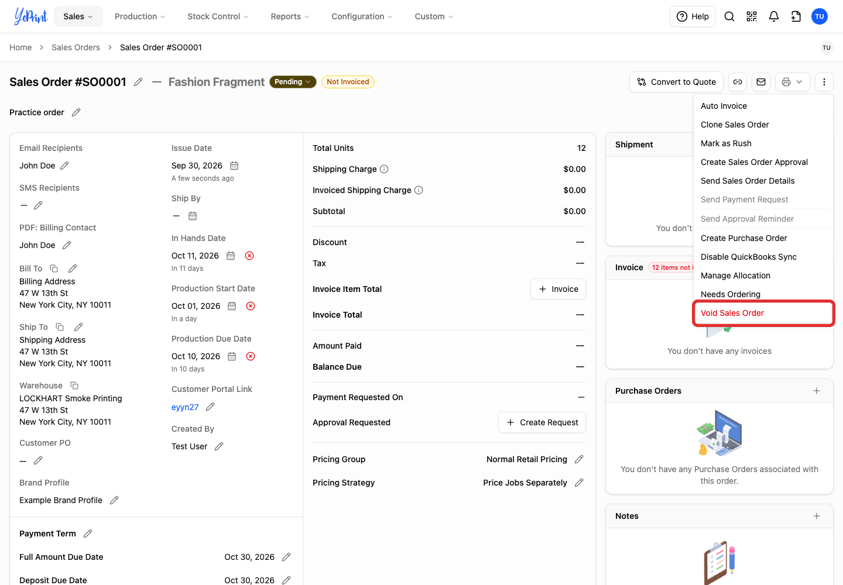Open the notifications bell
The width and height of the screenshot is (843, 585).
[x=774, y=16]
